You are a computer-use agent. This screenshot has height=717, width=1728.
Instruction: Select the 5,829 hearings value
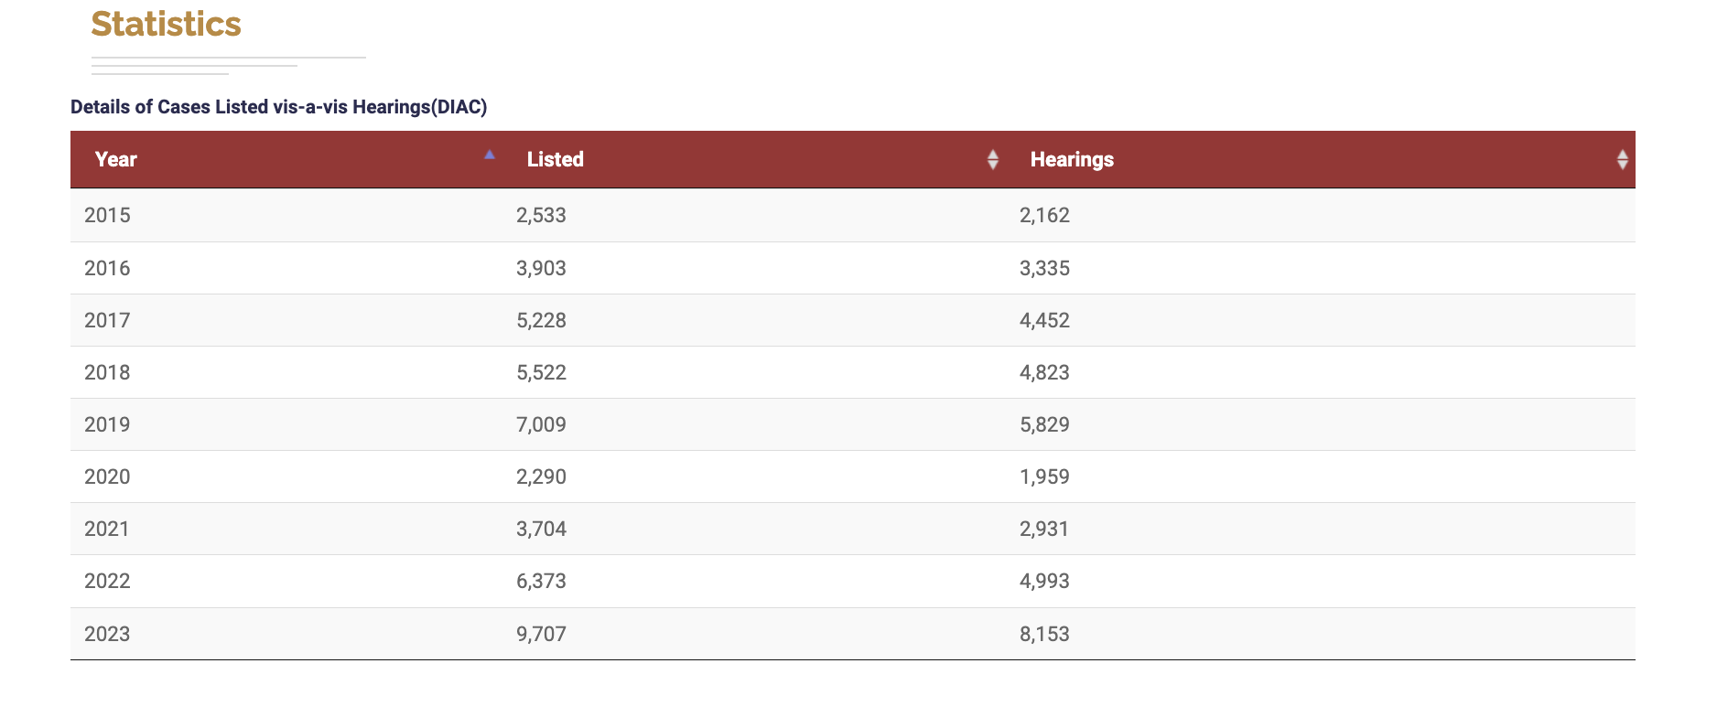(1044, 425)
